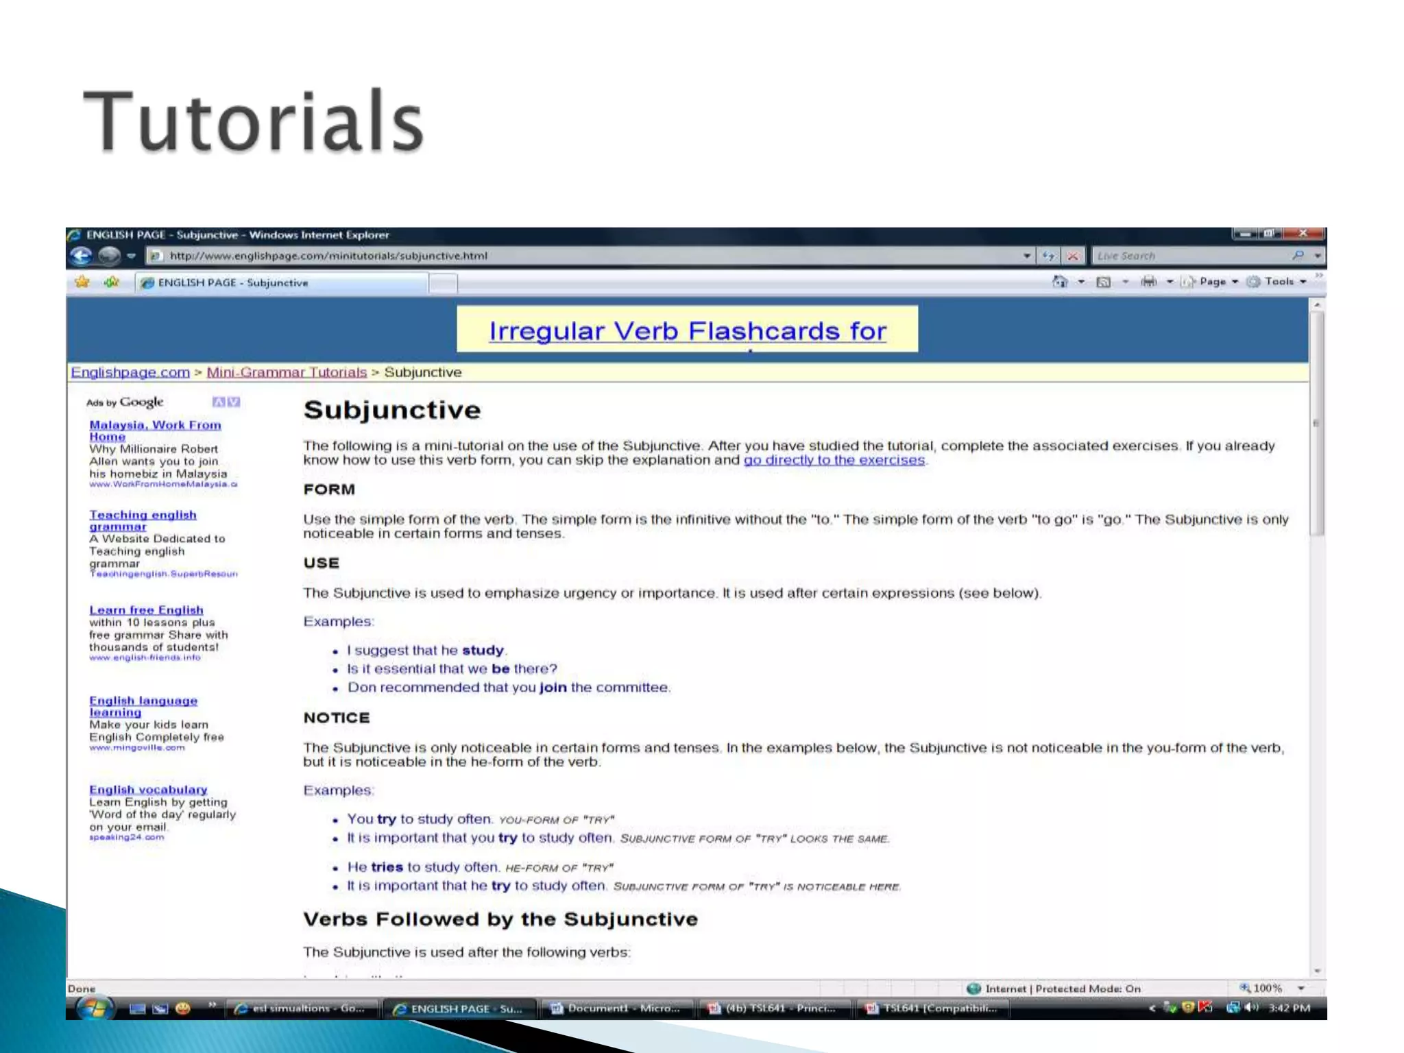Click the next ads arrow by Google
Viewport: 1404px width, 1053px height.
[x=234, y=402]
